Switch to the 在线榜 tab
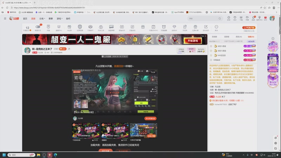 point(214,37)
